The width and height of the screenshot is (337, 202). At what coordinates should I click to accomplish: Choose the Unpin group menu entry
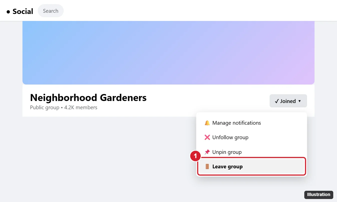click(251, 152)
